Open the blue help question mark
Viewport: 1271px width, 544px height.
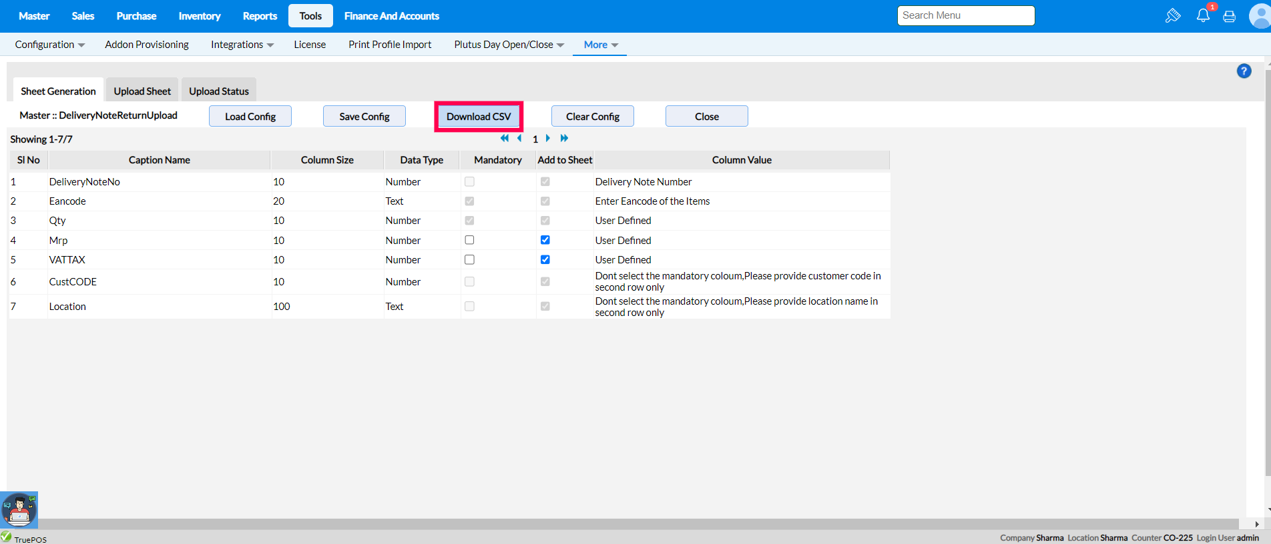tap(1244, 71)
